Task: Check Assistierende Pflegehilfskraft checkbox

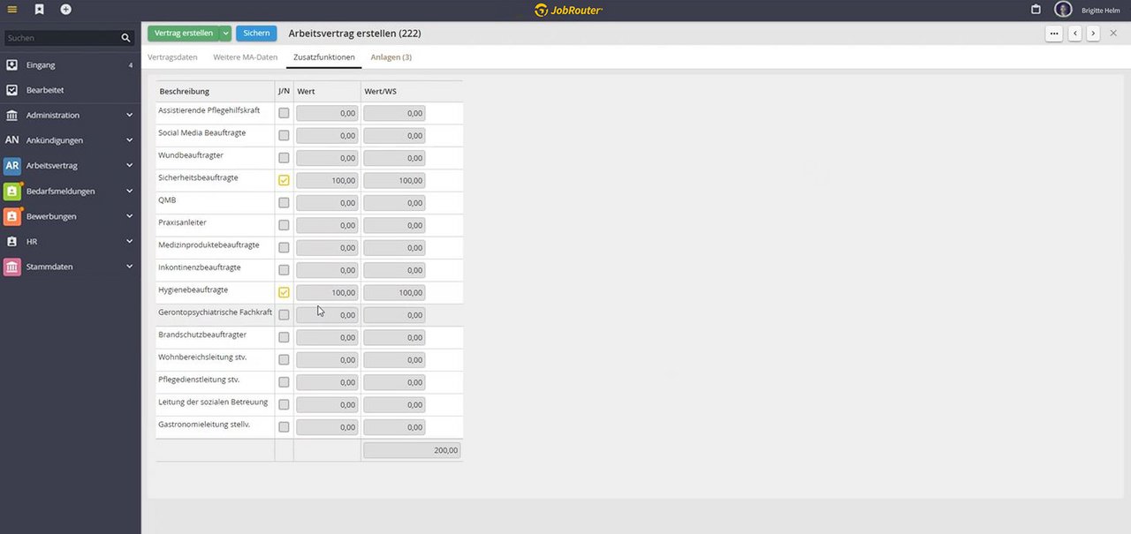Action: point(284,113)
